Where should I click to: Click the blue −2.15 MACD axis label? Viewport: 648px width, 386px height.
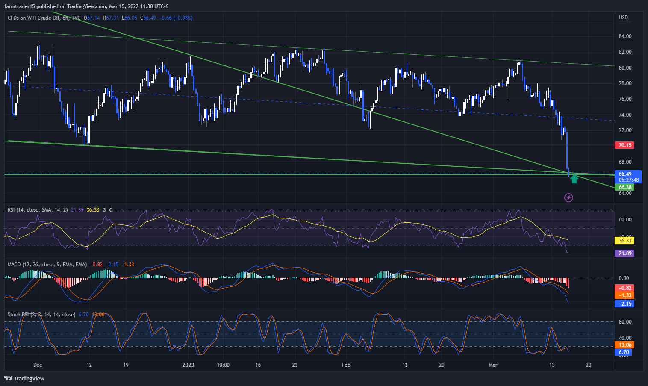point(624,304)
